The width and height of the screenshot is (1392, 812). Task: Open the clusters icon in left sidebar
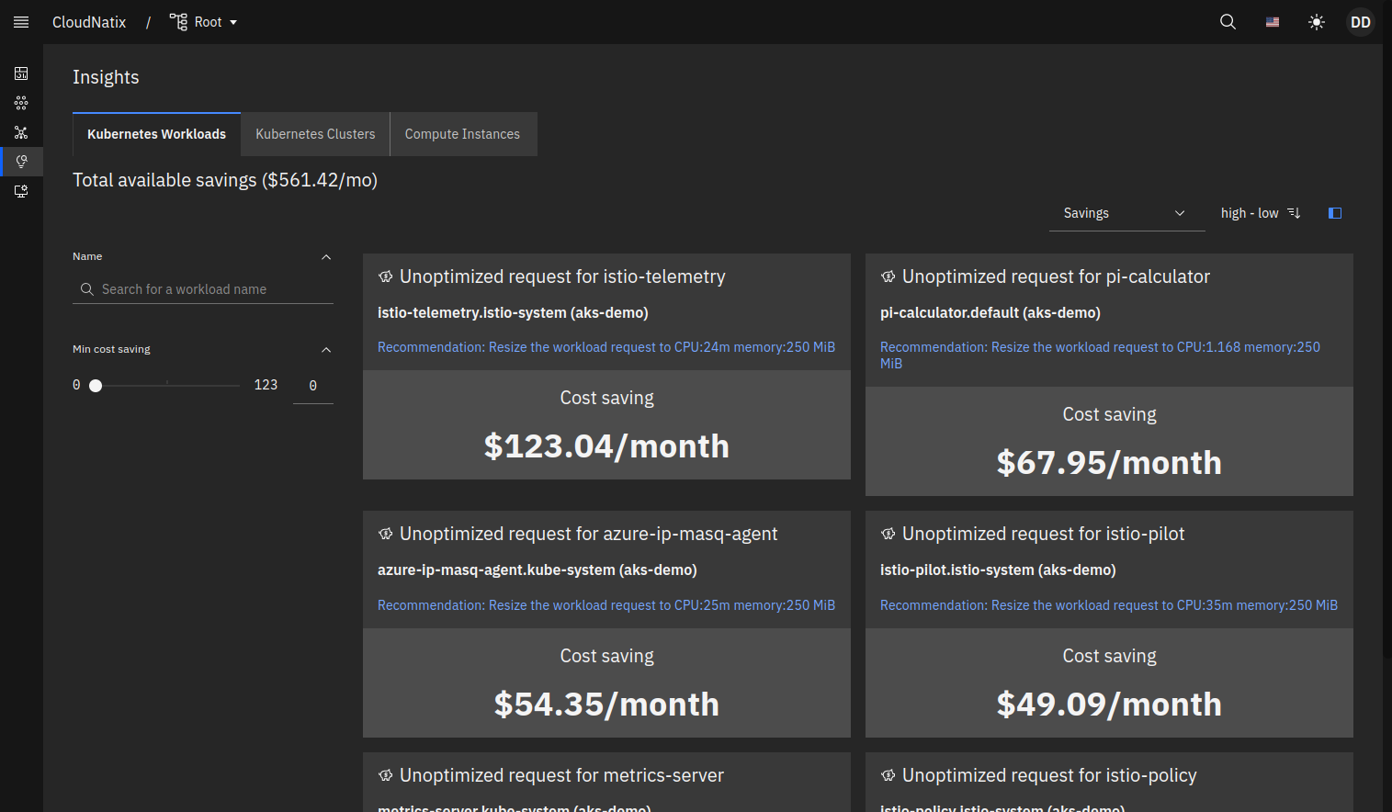tap(21, 103)
